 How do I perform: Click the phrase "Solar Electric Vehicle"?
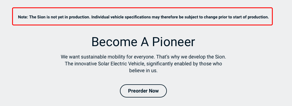pyautogui.click(x=121, y=64)
